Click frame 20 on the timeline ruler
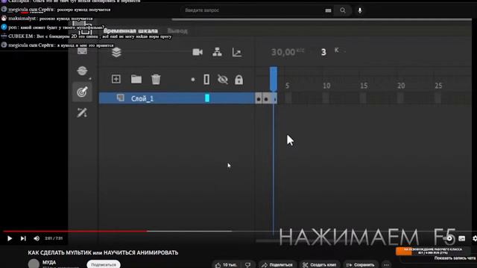477x268 pixels. click(401, 86)
